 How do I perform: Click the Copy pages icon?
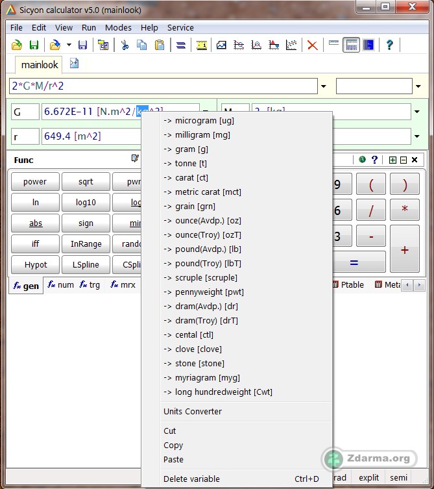click(142, 45)
